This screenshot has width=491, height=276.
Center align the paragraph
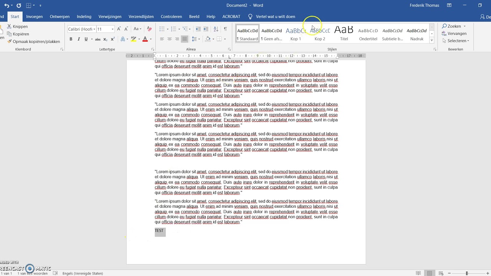pos(170,39)
